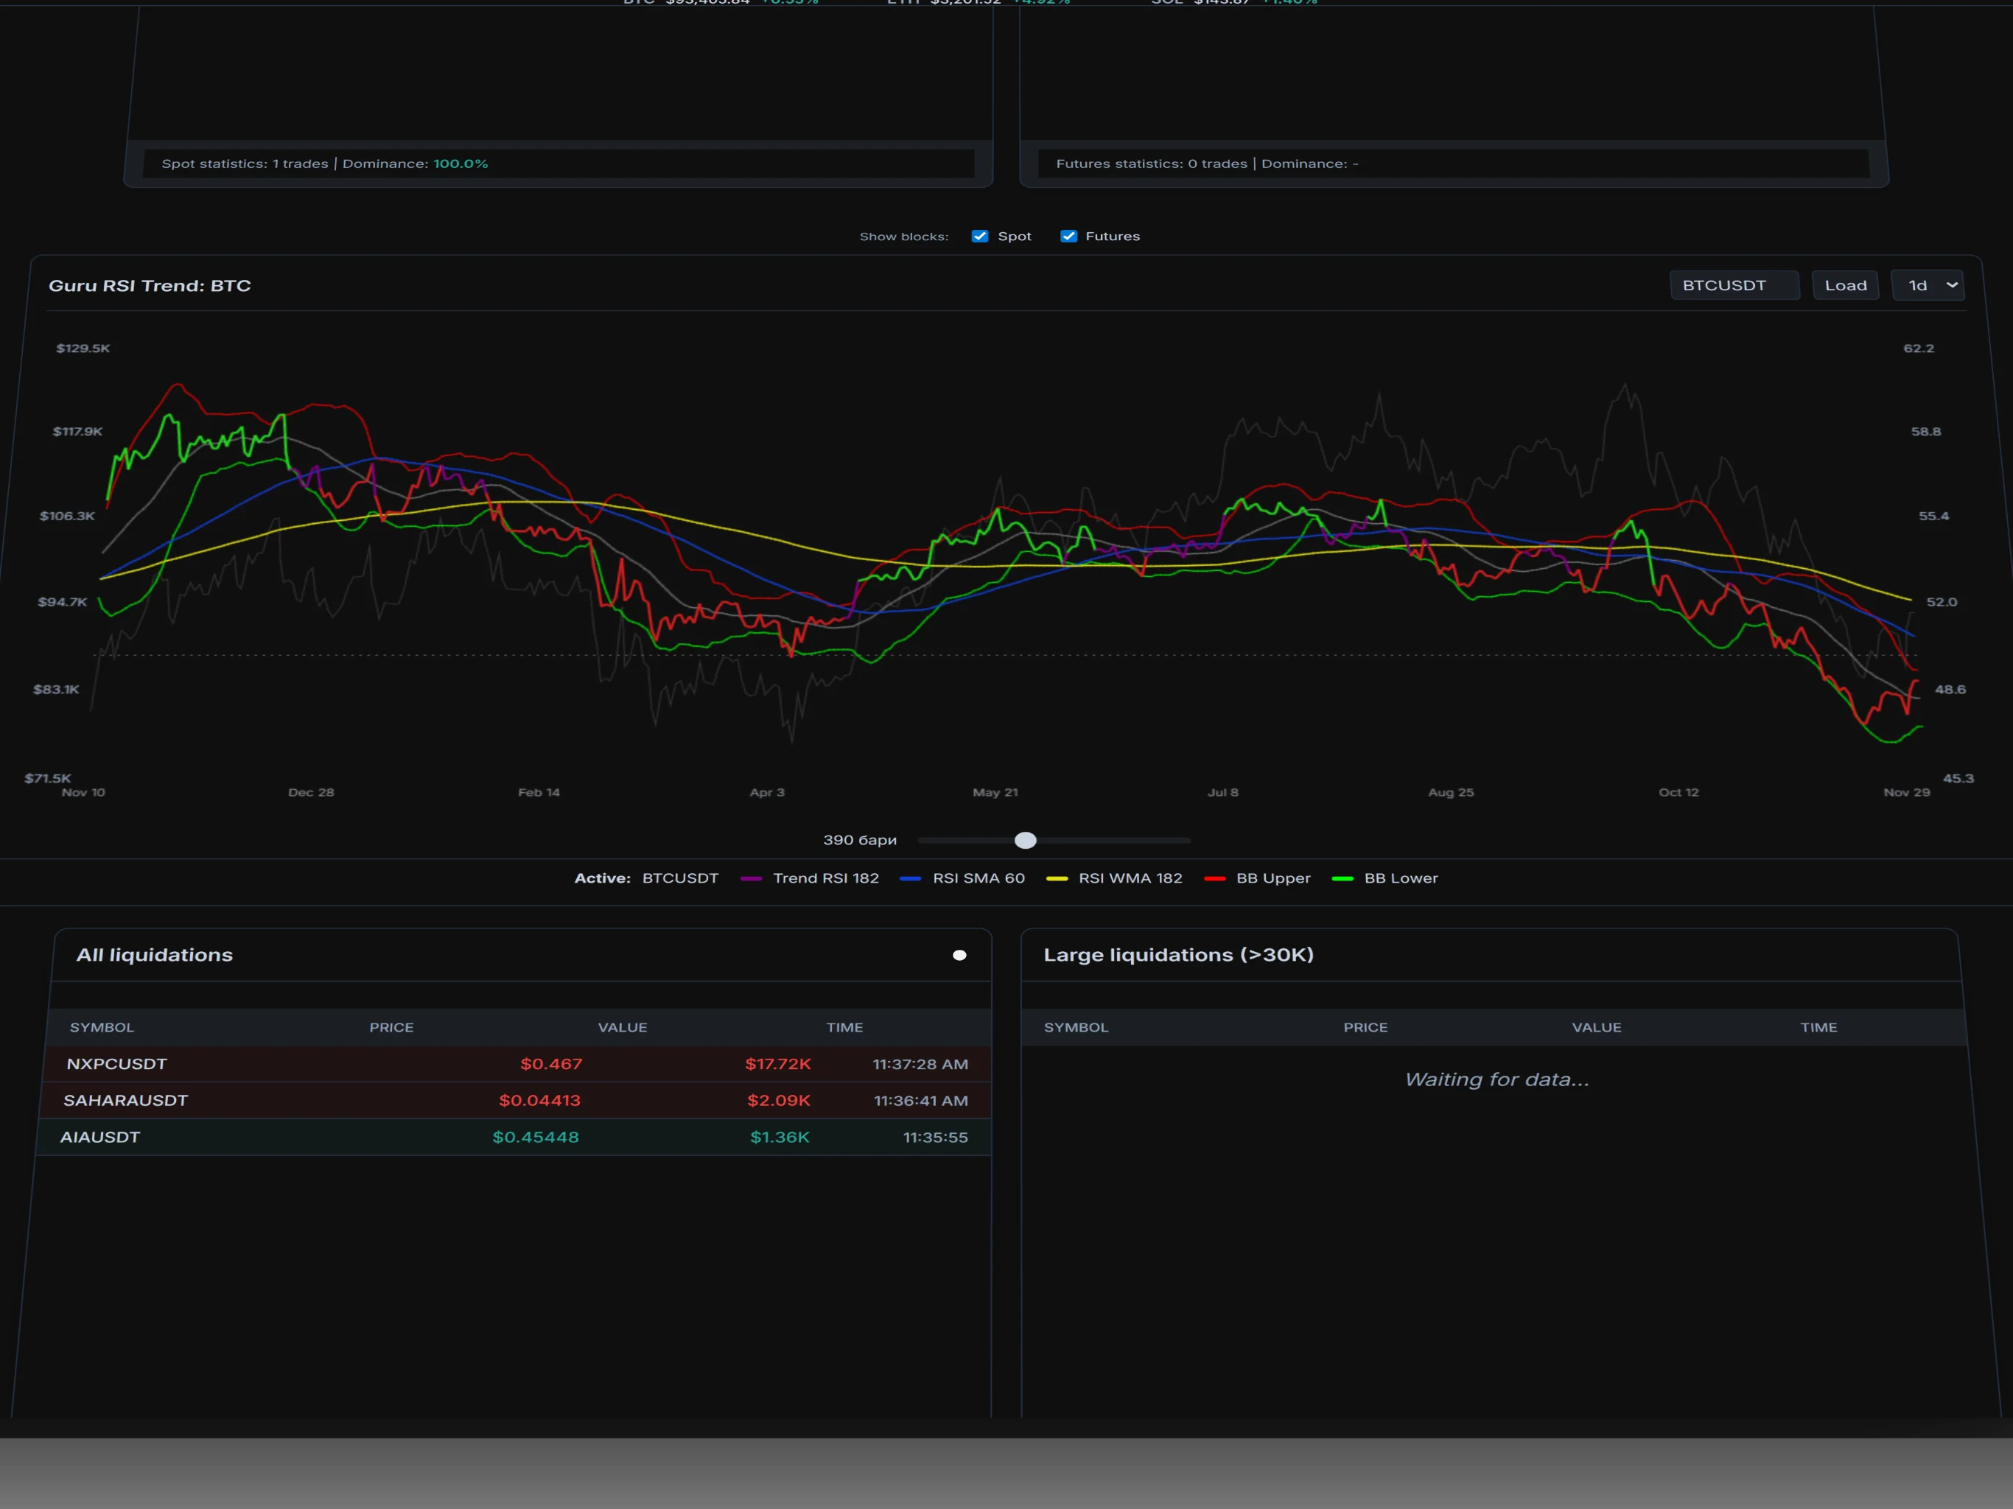Click the yellow RSI WMA 182 legend marker
Viewport: 2013px width, 1509px height.
pos(1057,878)
